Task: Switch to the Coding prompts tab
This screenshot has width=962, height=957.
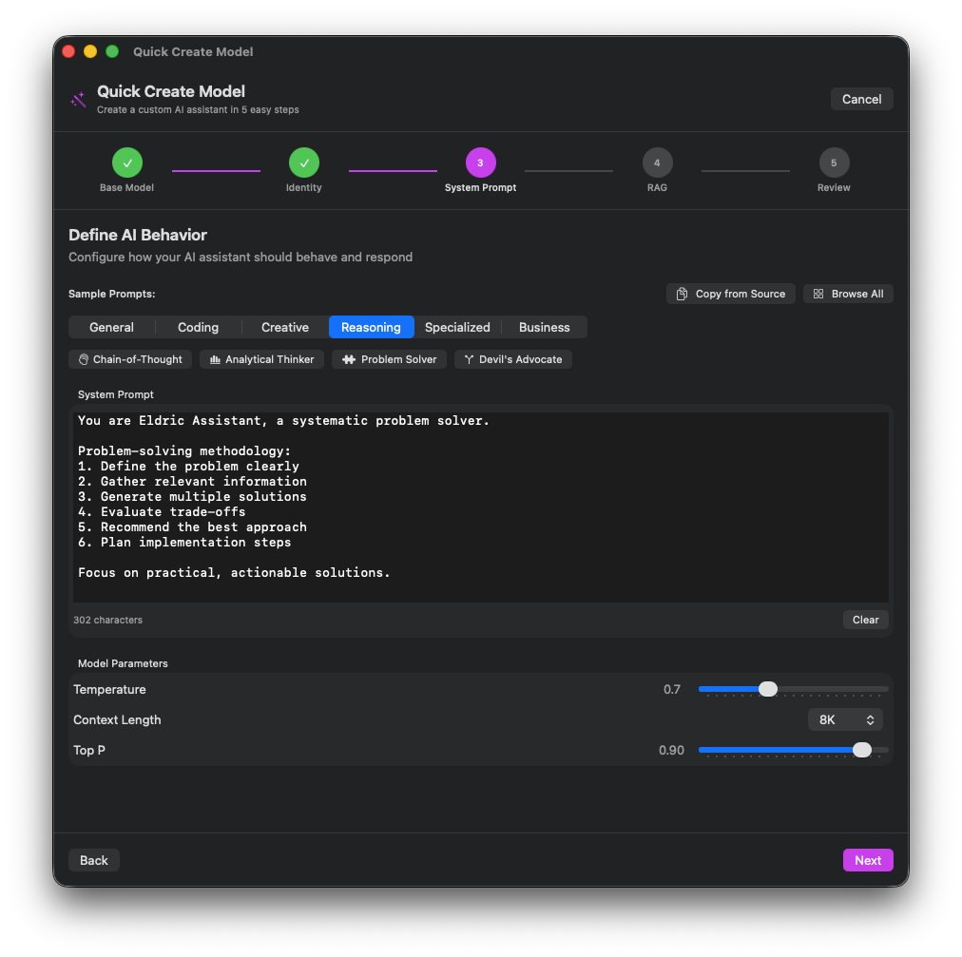Action: click(198, 327)
